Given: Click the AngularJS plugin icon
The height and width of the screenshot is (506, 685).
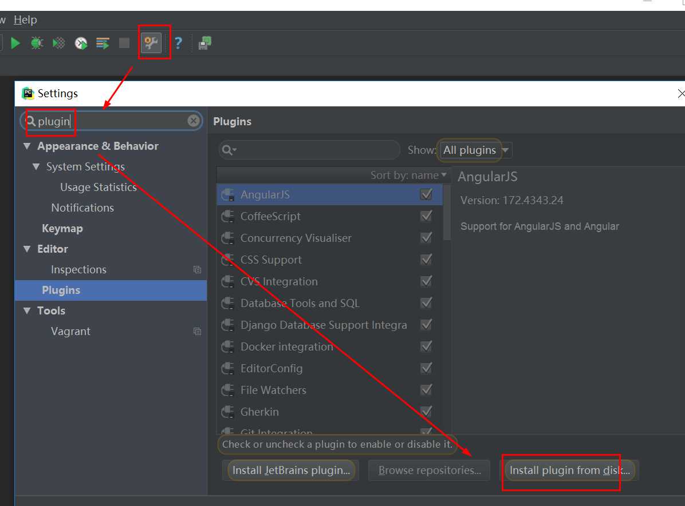Looking at the screenshot, I should click(x=227, y=194).
